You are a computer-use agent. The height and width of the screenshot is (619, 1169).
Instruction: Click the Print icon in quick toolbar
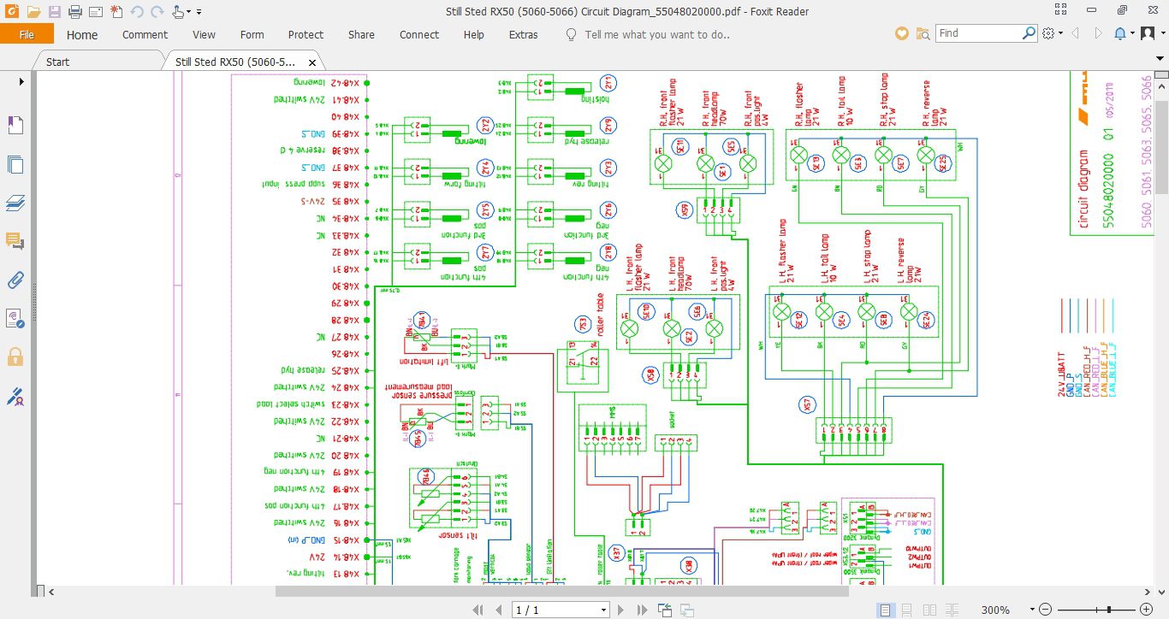point(74,12)
